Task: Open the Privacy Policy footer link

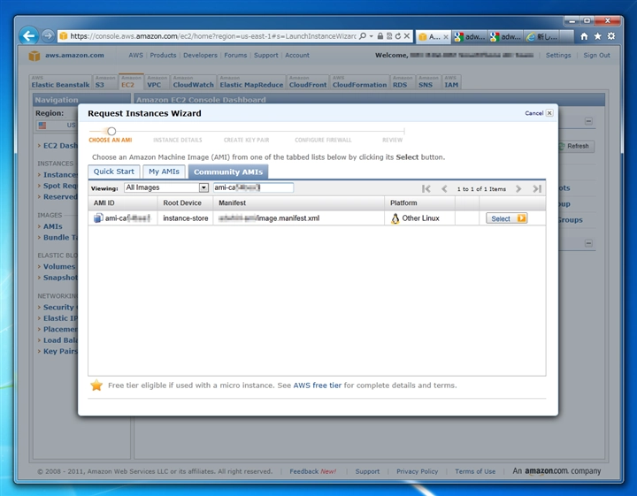Action: [x=417, y=471]
